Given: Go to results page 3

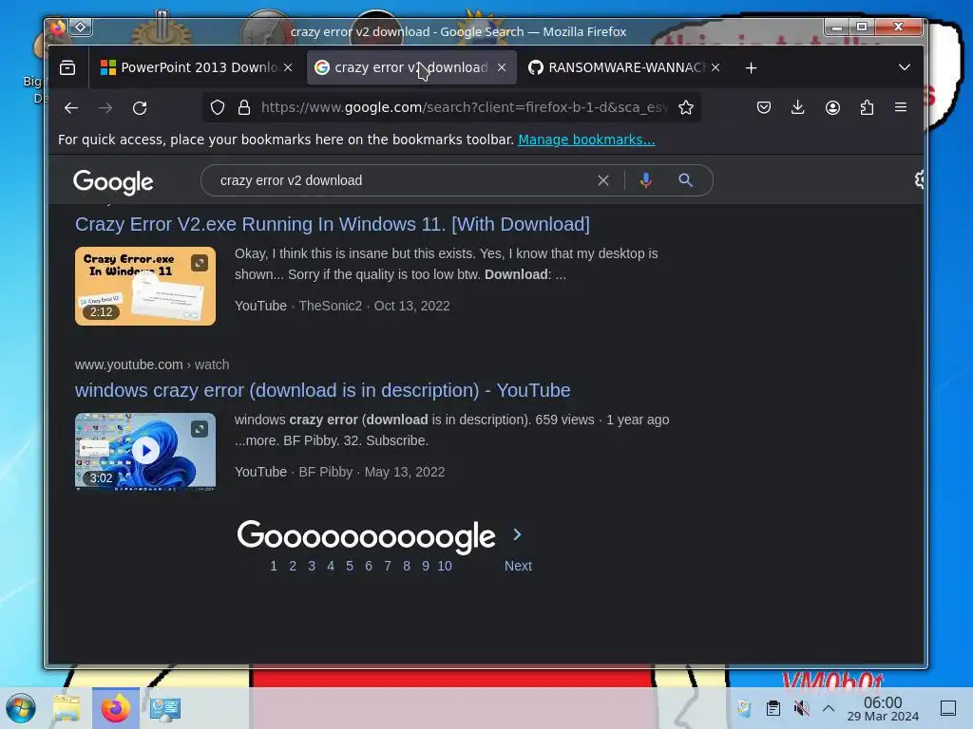Looking at the screenshot, I should (312, 566).
